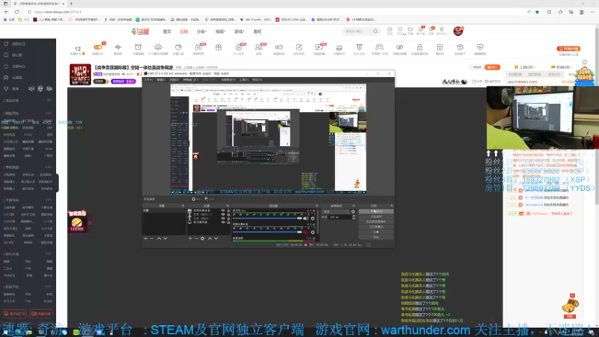
Task: Open the video playback icon in streamer toolbar
Action: click(x=319, y=47)
